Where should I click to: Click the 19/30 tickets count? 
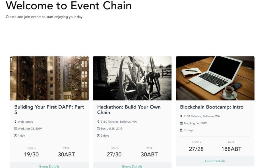(x=31, y=154)
